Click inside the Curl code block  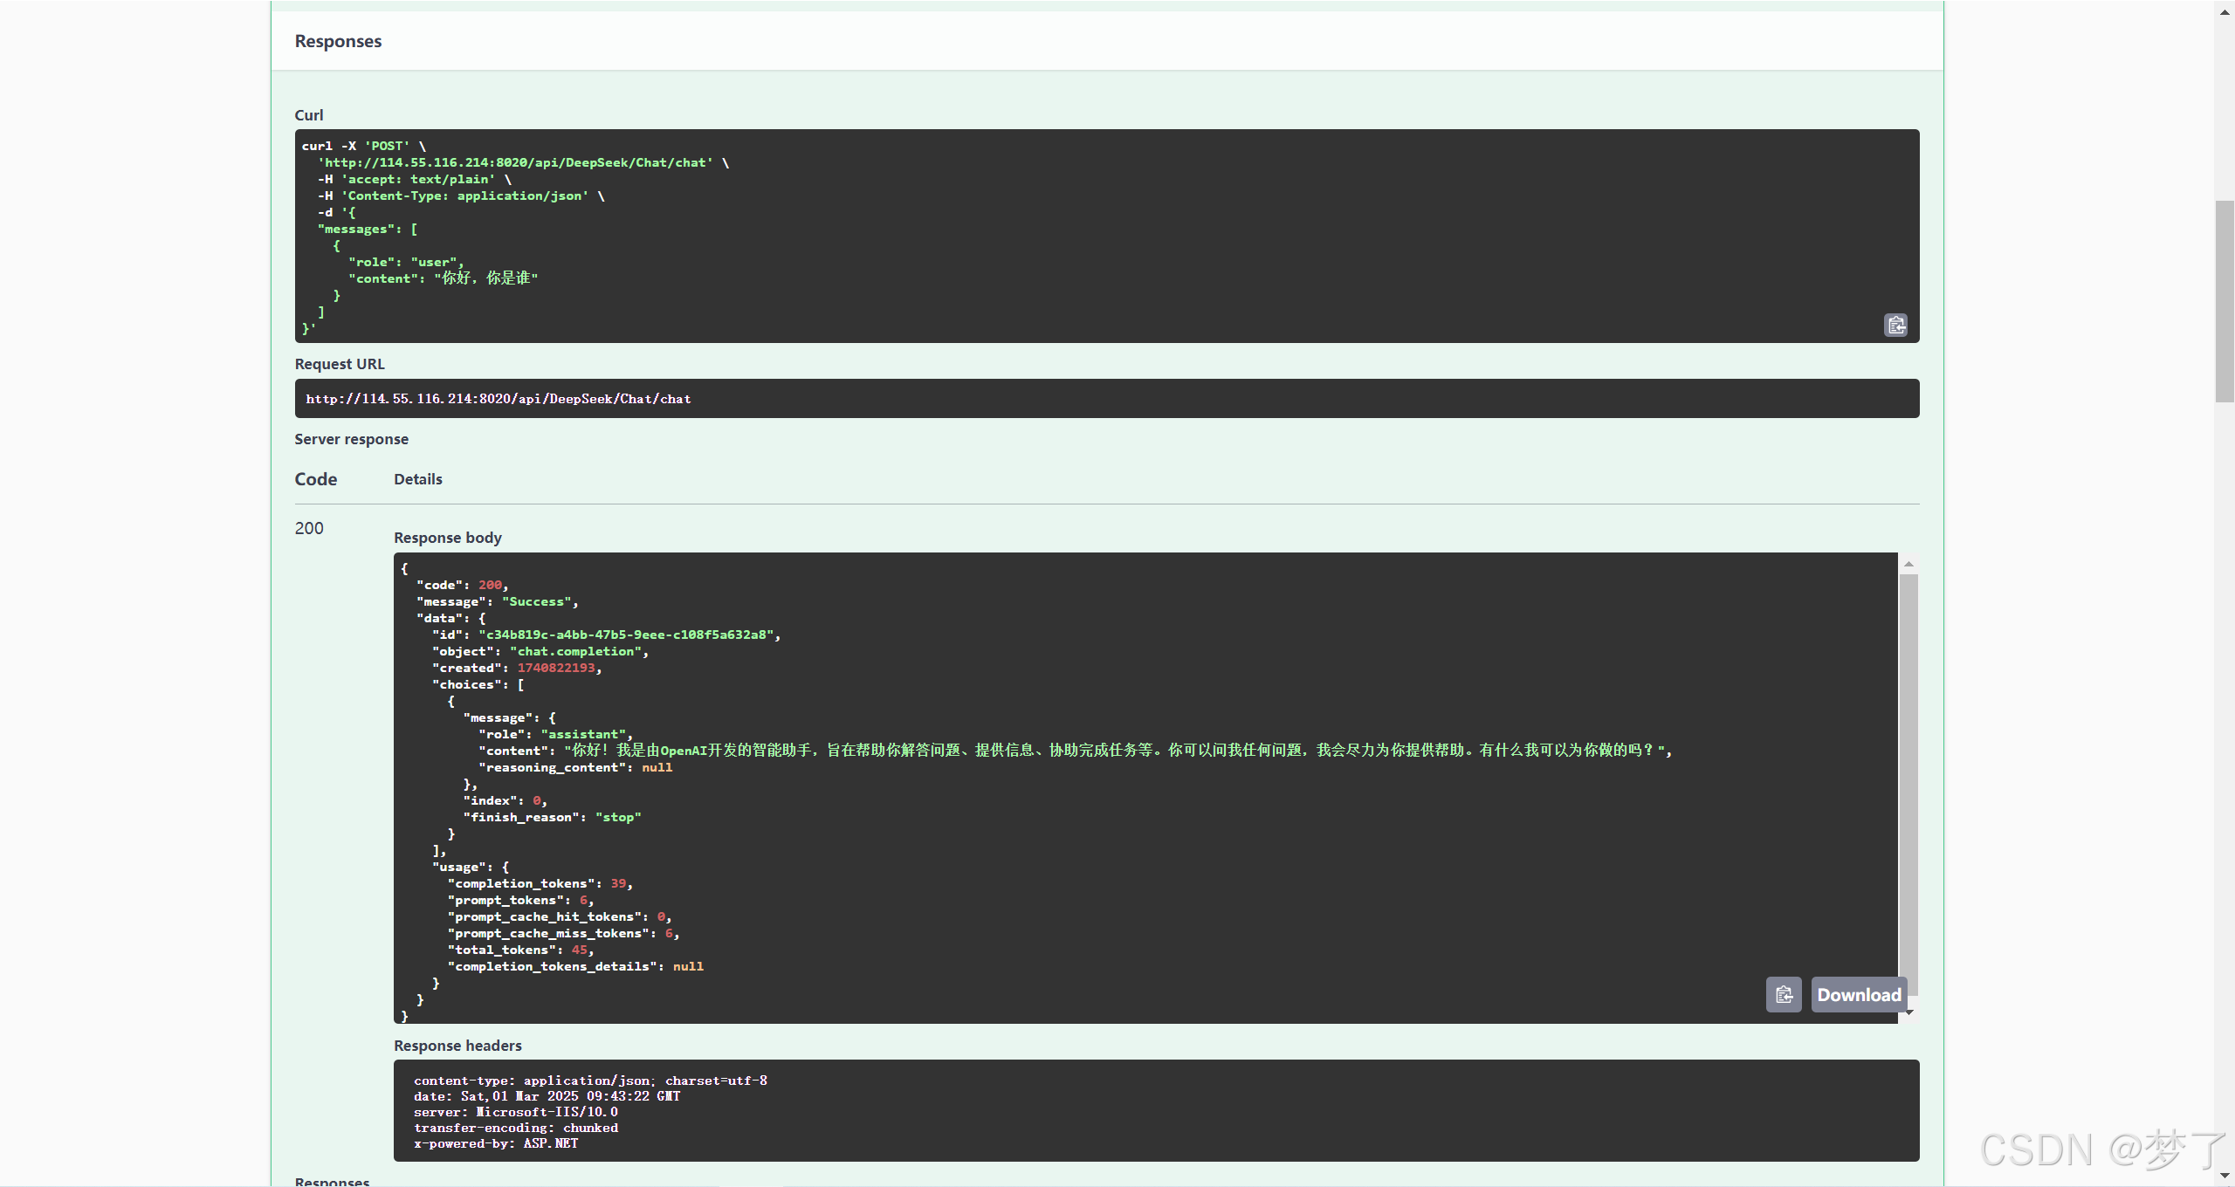click(1048, 236)
